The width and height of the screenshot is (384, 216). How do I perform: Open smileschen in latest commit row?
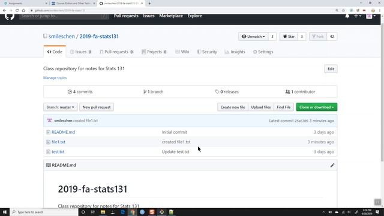click(63, 121)
